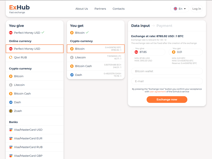Expand the En language dropdown

point(180,9)
